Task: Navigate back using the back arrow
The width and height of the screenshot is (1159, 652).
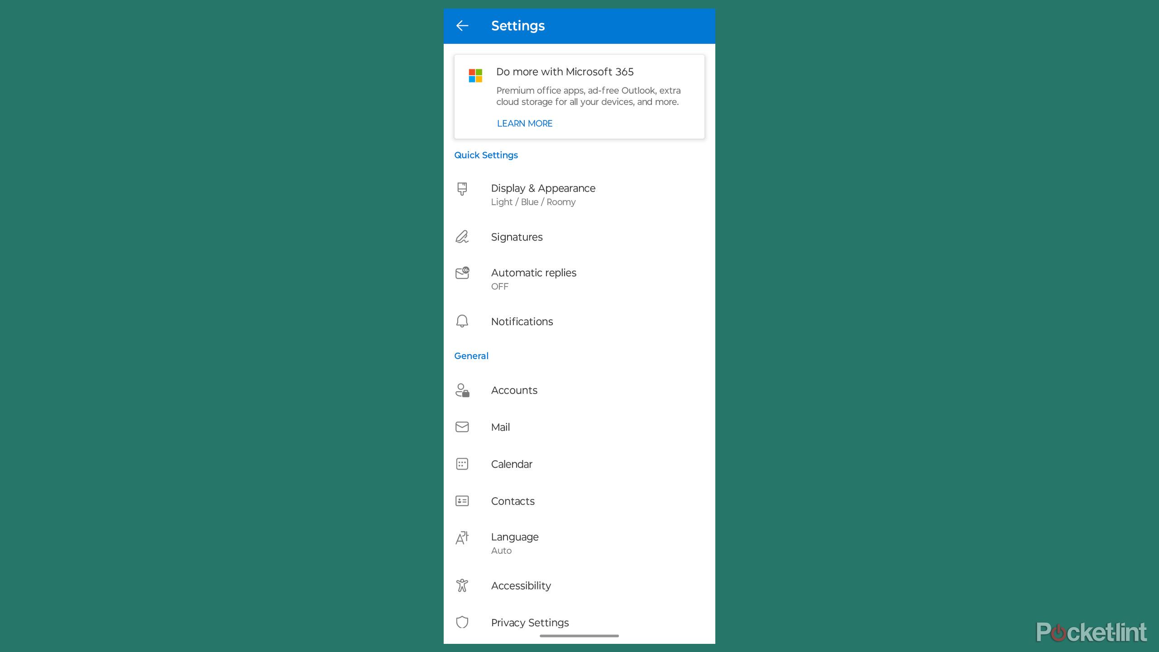Action: pos(463,25)
